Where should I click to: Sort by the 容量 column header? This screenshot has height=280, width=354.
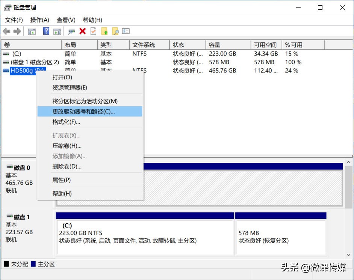click(x=228, y=45)
